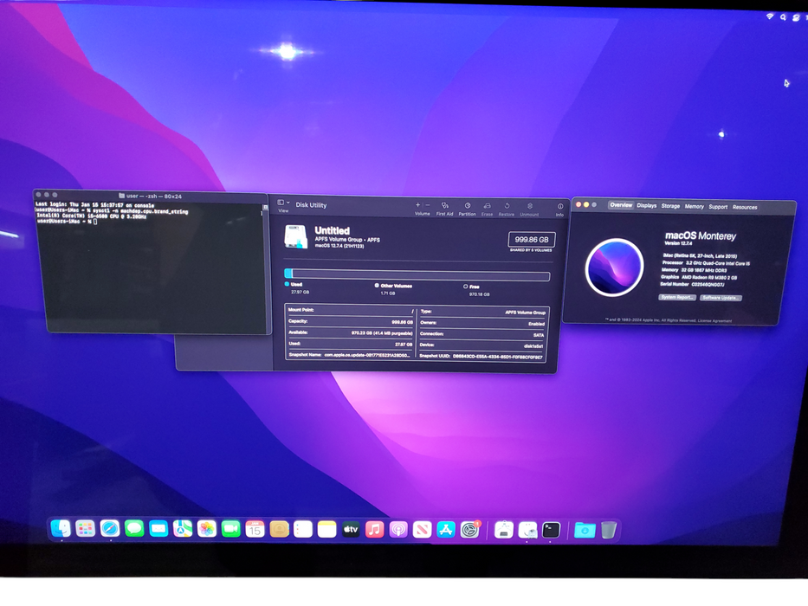The height and width of the screenshot is (606, 808).
Task: Open App Store from the Dock
Action: click(x=446, y=529)
